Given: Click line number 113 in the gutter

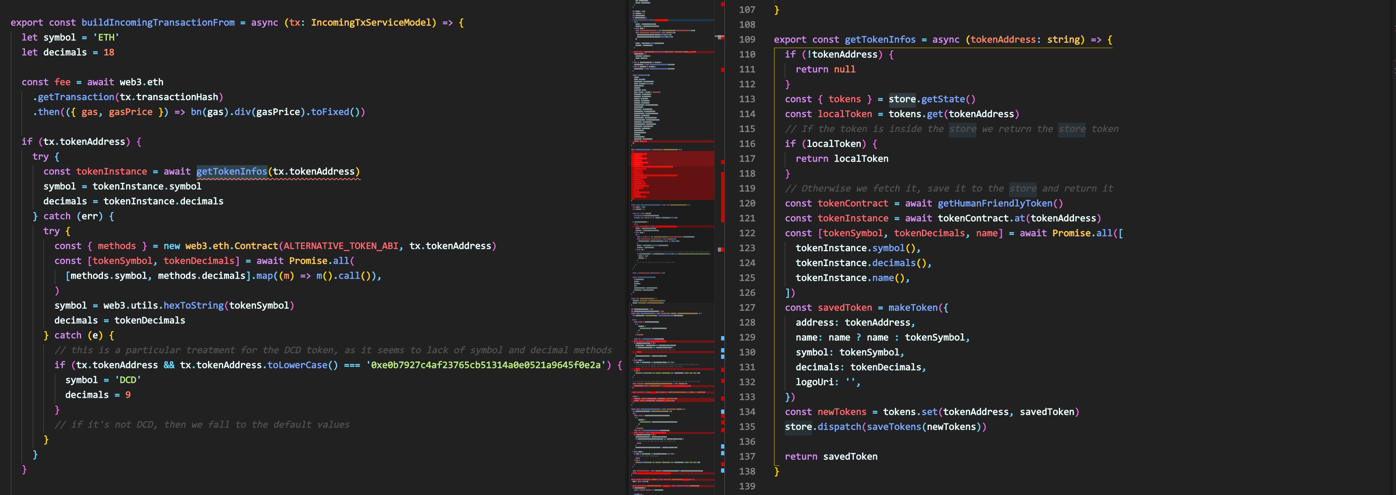Looking at the screenshot, I should pyautogui.click(x=747, y=99).
